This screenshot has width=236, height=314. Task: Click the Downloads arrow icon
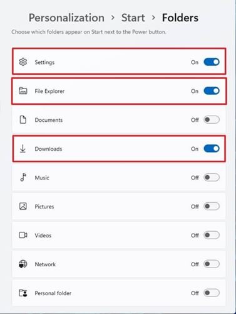pyautogui.click(x=23, y=149)
